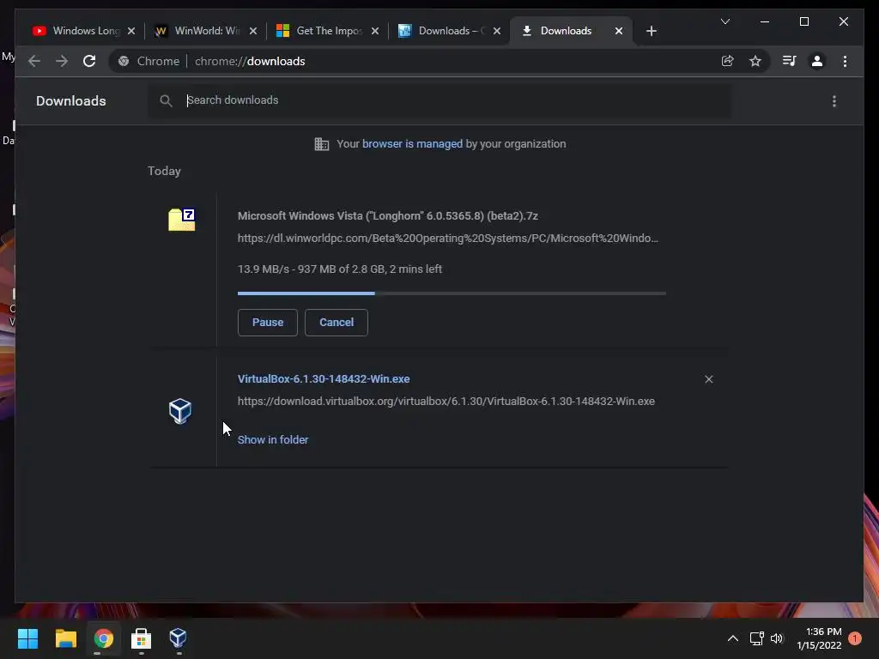Click the Microsoft Windows Vista Longhorn filename
This screenshot has height=659, width=879.
tap(387, 215)
